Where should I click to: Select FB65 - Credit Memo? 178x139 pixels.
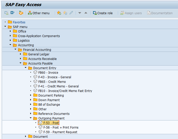click(52, 82)
